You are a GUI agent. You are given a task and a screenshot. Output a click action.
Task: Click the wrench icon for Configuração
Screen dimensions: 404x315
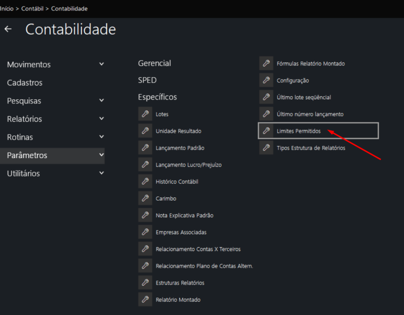266,80
